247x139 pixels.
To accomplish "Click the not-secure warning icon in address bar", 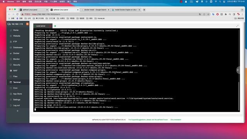I will pyautogui.click(x=22, y=14).
